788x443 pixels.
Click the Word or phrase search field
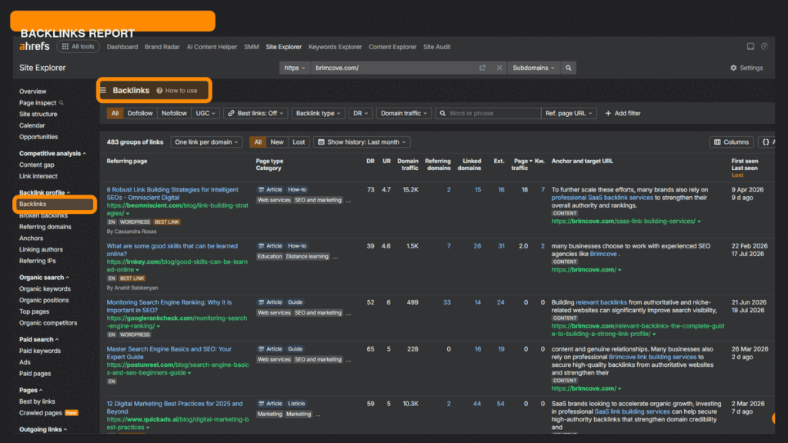point(488,114)
